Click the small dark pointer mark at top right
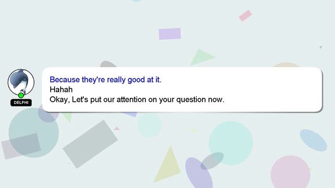Image resolution: width=335 pixels, height=188 pixels. 321,48
